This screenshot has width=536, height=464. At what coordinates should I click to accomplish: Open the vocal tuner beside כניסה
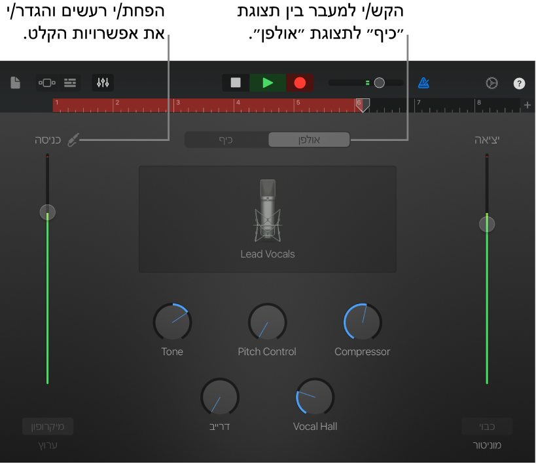[x=73, y=139]
